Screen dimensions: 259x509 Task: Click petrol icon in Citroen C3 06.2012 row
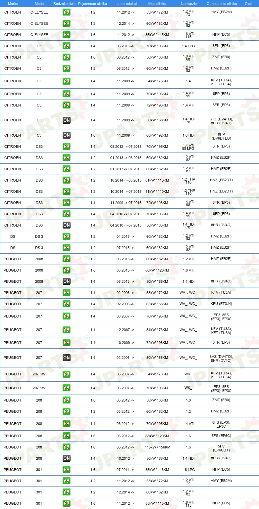pos(66,68)
